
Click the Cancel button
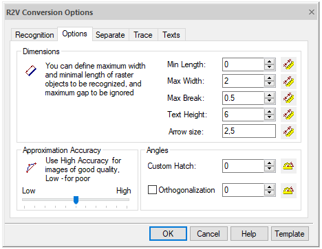208,234
